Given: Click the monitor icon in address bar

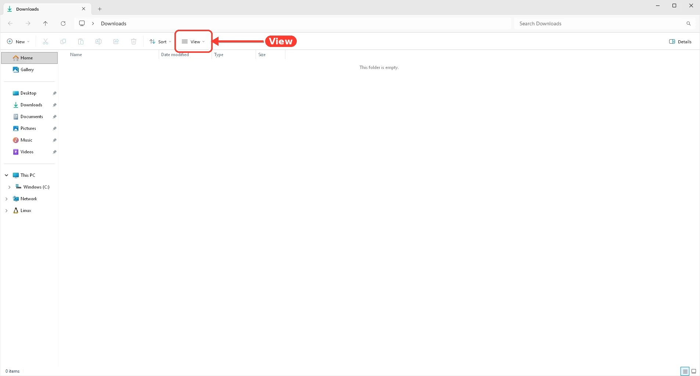Looking at the screenshot, I should tap(82, 23).
